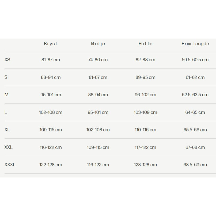Click the Ermelengde column header
The image size is (216, 216).
[195, 44]
